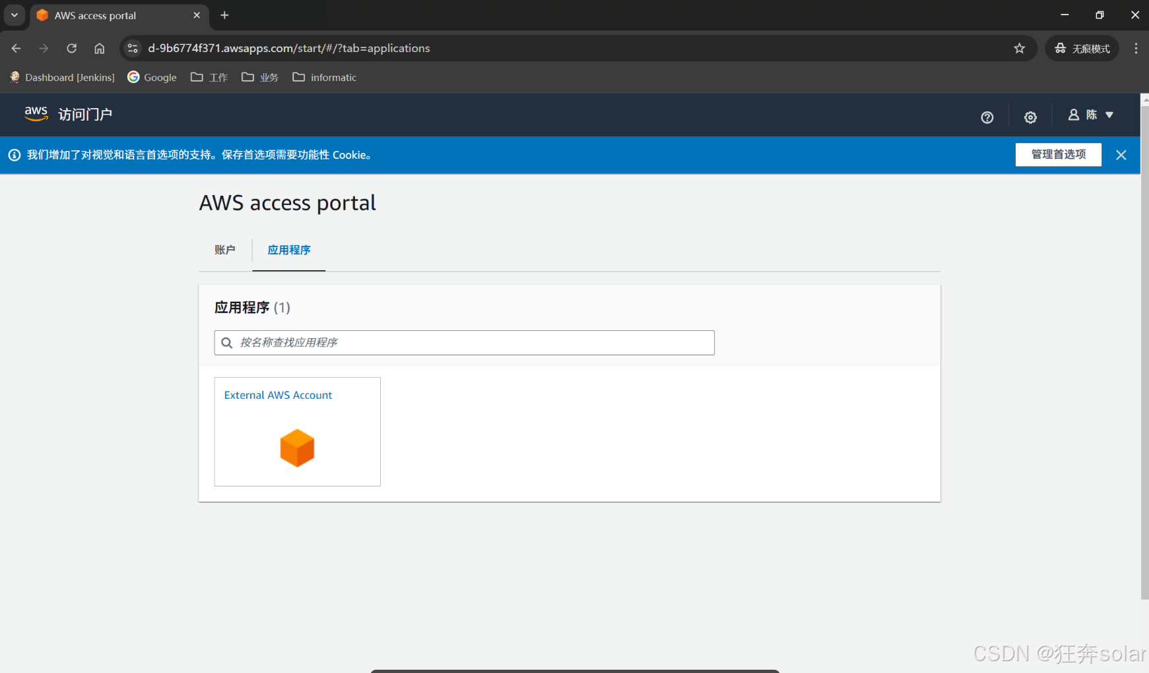The height and width of the screenshot is (673, 1149).
Task: Dismiss the blue cookie notification banner
Action: 1121,155
